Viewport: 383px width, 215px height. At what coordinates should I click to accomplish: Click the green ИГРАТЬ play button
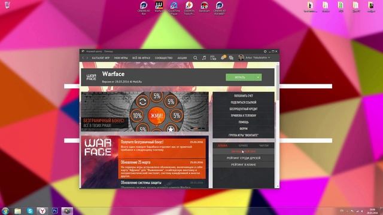click(x=240, y=77)
